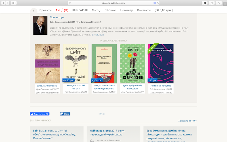Open the Концерт пам'яті янгола book cover
The width and height of the screenshot is (227, 142).
click(x=76, y=63)
